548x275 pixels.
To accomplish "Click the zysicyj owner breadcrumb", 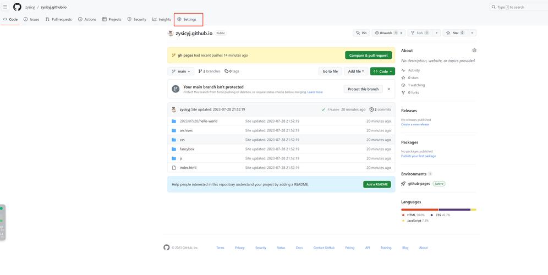I will [30, 7].
